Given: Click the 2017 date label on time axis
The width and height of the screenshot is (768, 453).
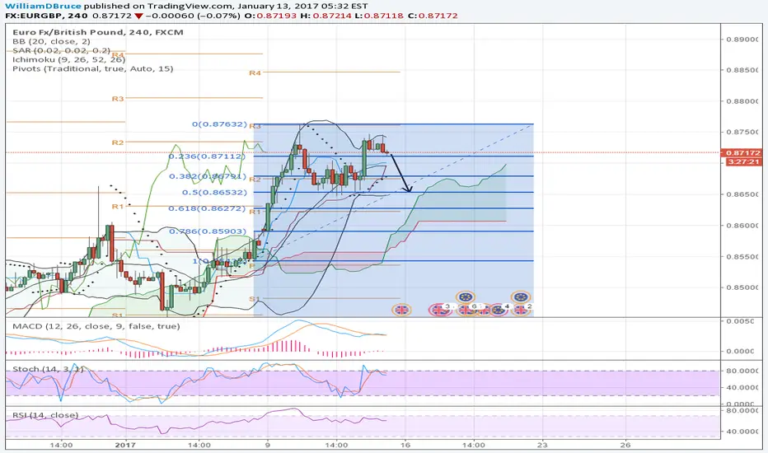Looking at the screenshot, I should (x=125, y=445).
